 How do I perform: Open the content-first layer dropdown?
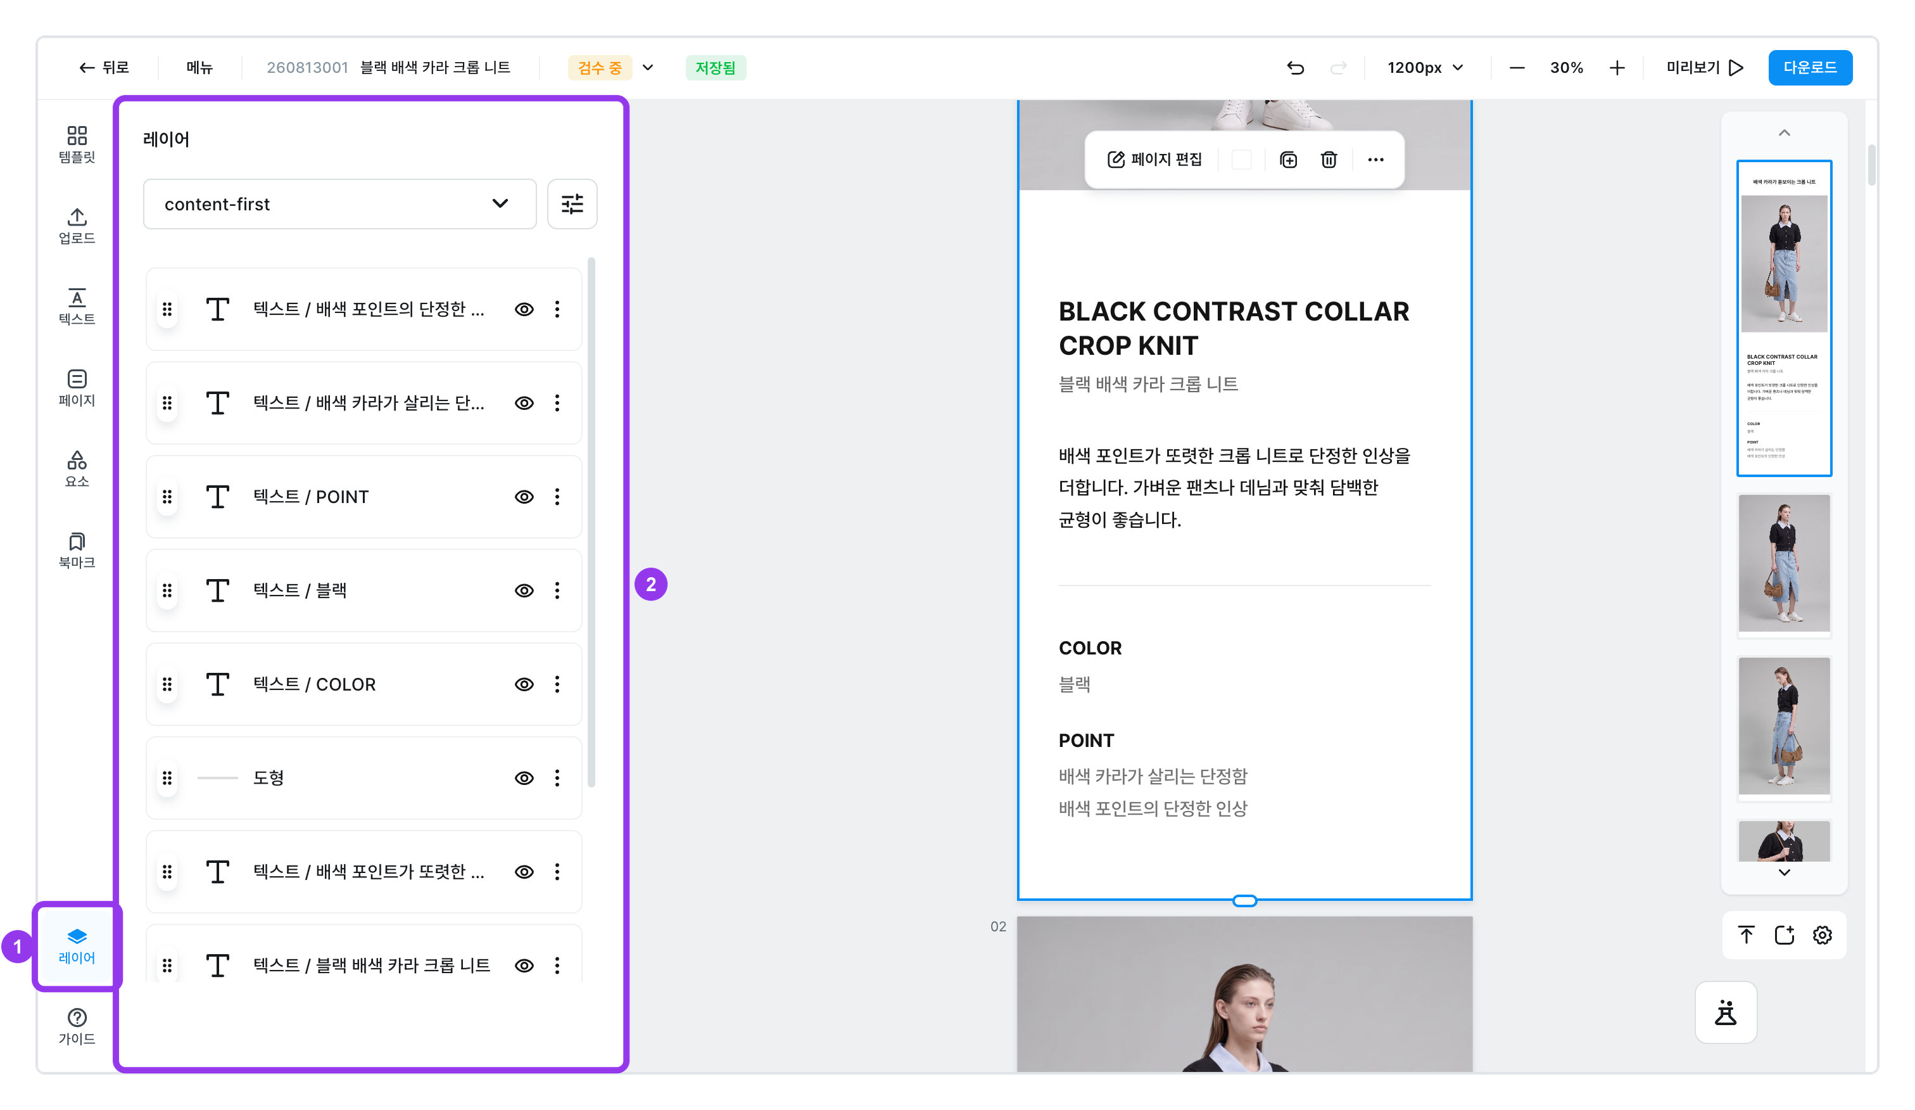(339, 204)
